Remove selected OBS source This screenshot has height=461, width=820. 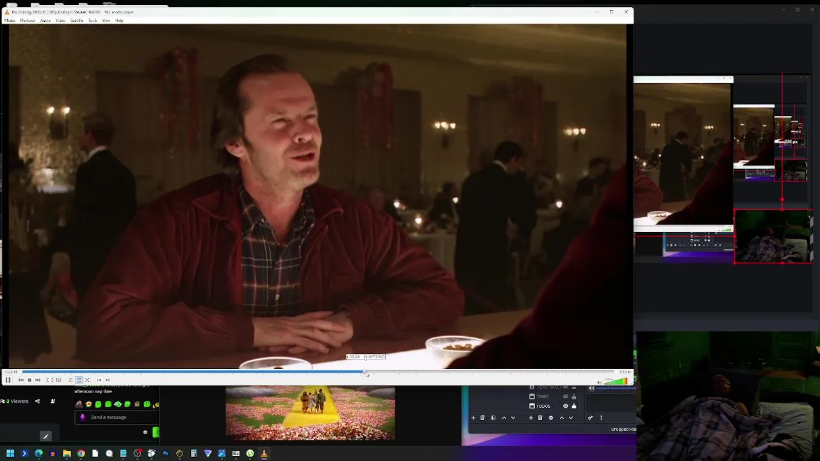(540, 417)
